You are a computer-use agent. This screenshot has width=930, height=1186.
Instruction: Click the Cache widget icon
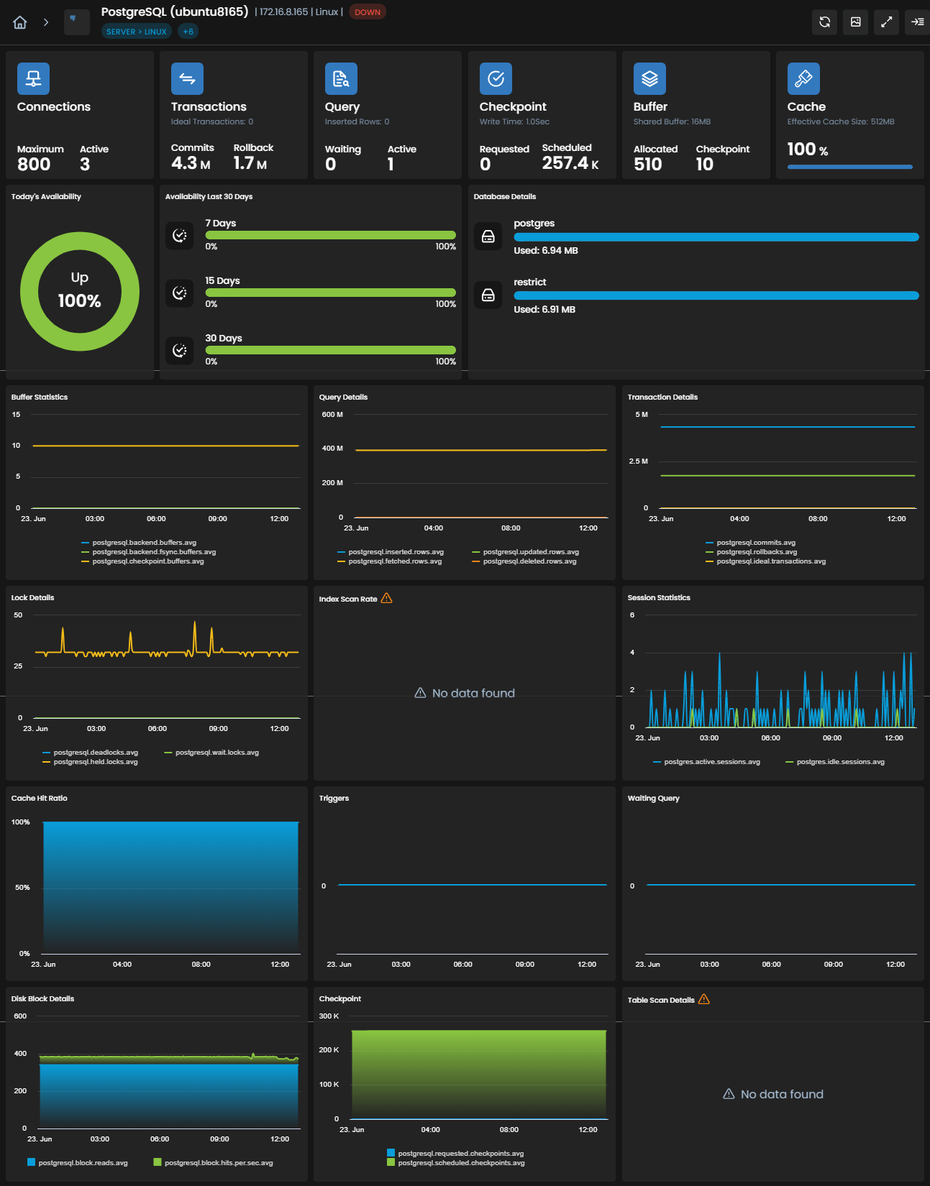pos(803,78)
